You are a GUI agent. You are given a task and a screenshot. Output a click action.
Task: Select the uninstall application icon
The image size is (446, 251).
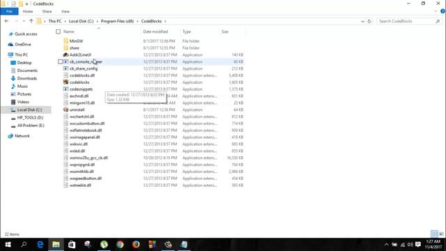coord(66,109)
